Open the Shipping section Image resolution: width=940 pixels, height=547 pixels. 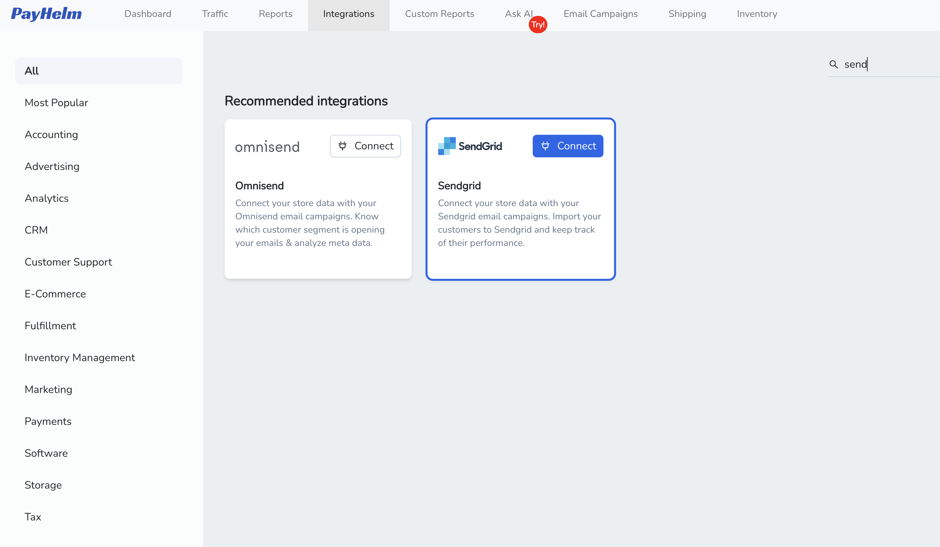687,14
